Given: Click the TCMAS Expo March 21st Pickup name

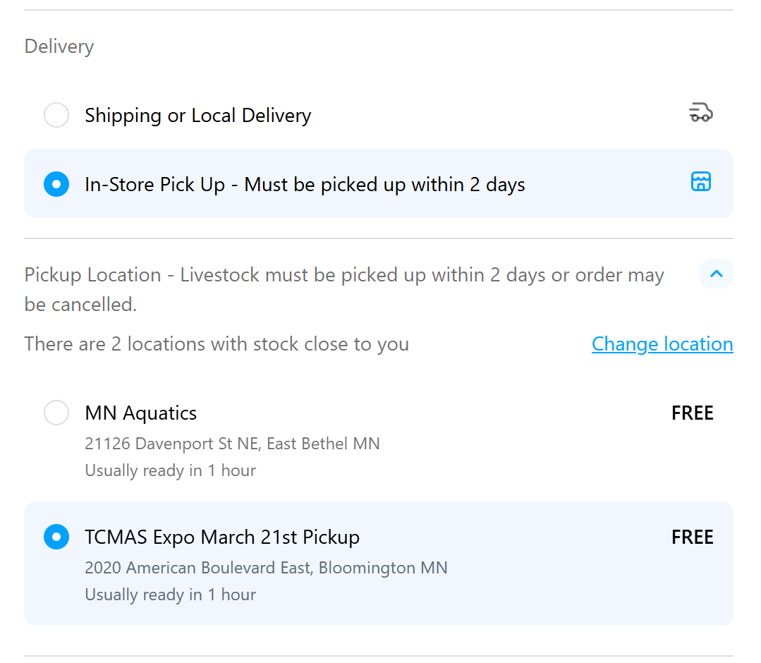Looking at the screenshot, I should 222,537.
